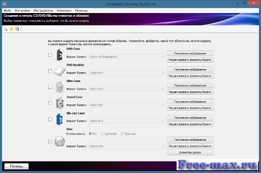Click 'Получение изображения' for DVD Case
This screenshot has height=173, width=261.
[190, 53]
